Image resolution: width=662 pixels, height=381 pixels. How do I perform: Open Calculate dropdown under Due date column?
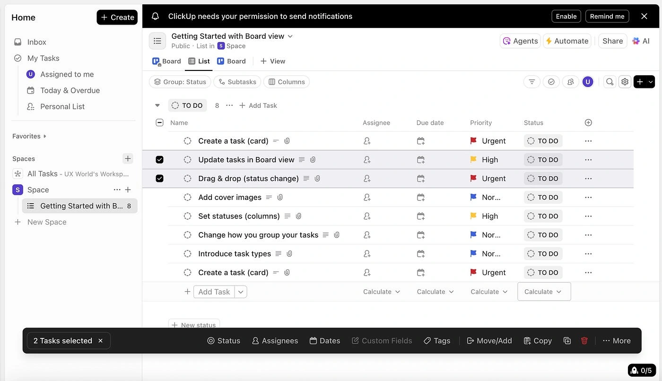[x=436, y=292]
